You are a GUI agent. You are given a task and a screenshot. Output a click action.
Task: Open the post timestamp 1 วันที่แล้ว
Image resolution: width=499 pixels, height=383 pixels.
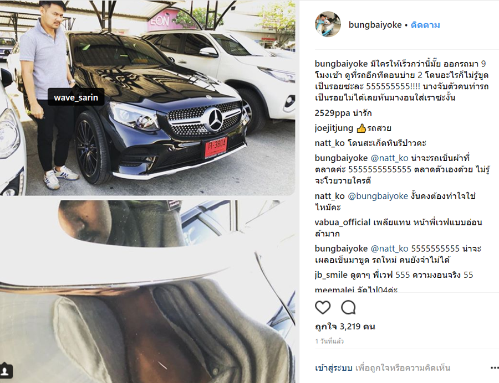[x=329, y=341]
